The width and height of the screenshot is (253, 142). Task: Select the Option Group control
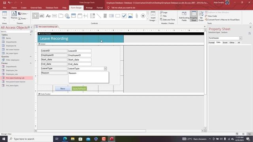[x=80, y=16]
